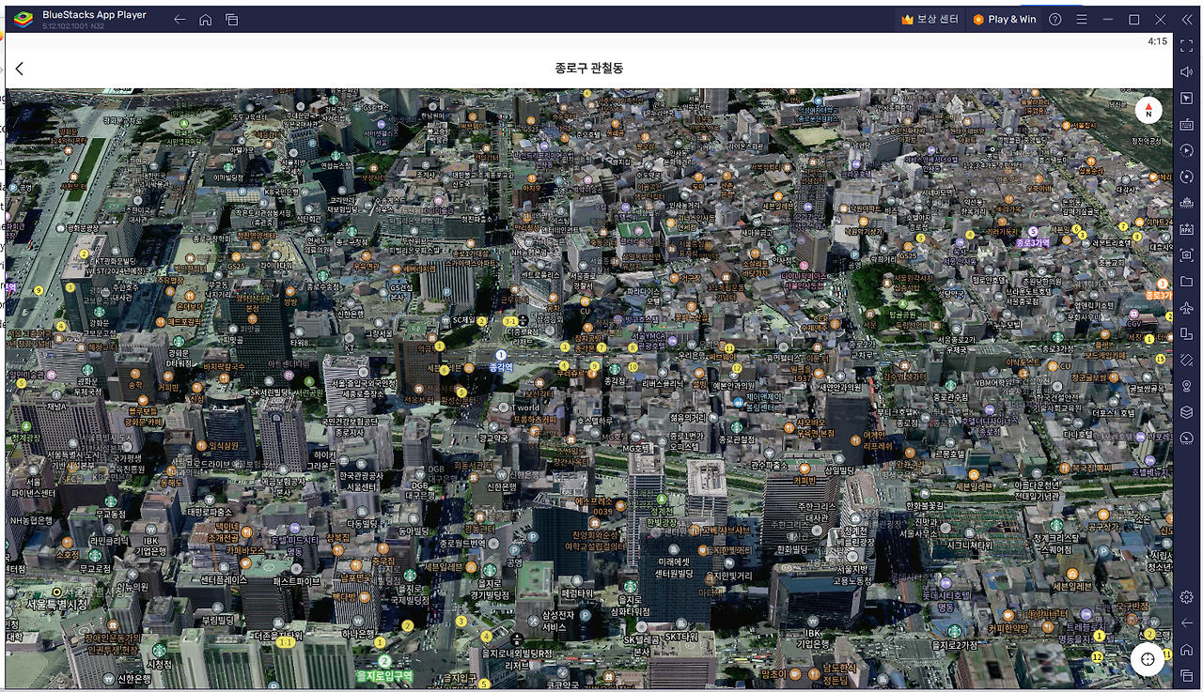Open keyboard controls icon in sidebar
The height and width of the screenshot is (692, 1203).
point(1187,125)
